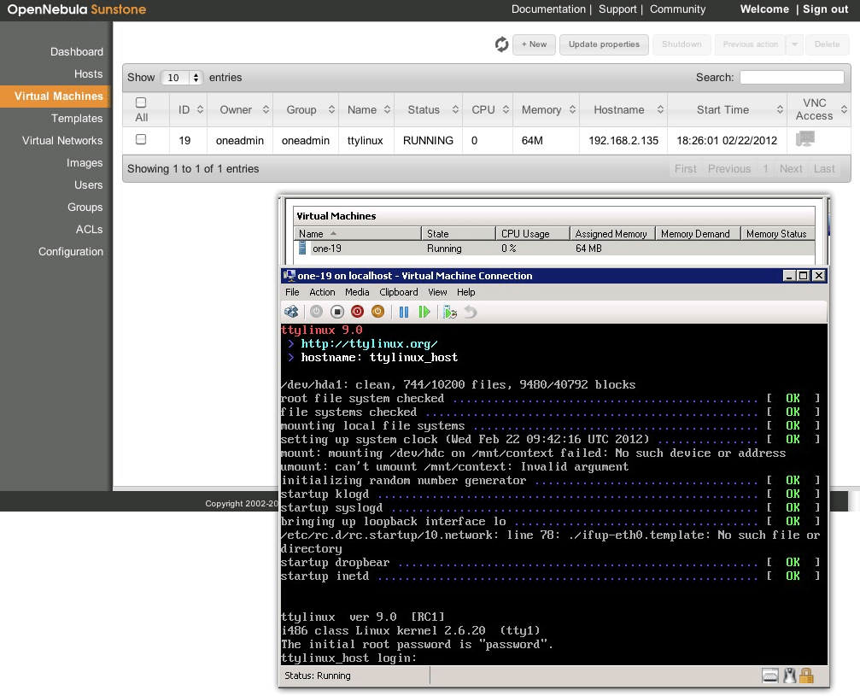Sort table by Memory column arrows
The height and width of the screenshot is (696, 860).
[x=572, y=109]
